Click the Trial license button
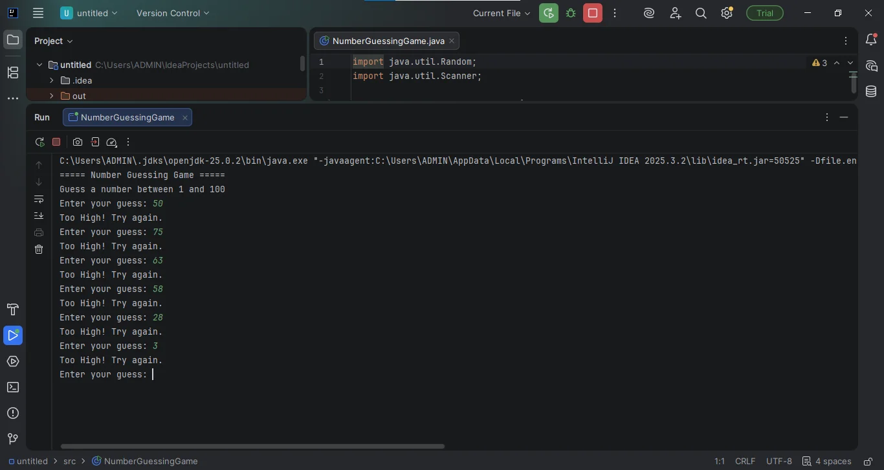The image size is (884, 470). click(x=765, y=13)
